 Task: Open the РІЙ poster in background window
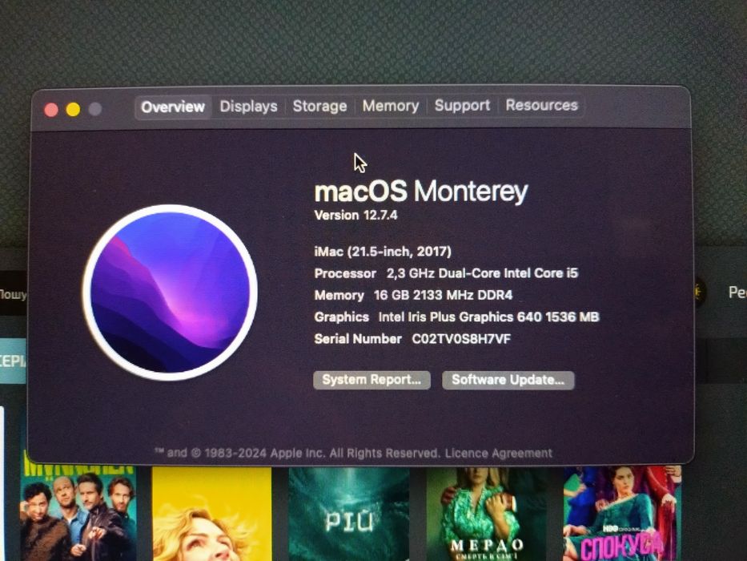point(349,514)
